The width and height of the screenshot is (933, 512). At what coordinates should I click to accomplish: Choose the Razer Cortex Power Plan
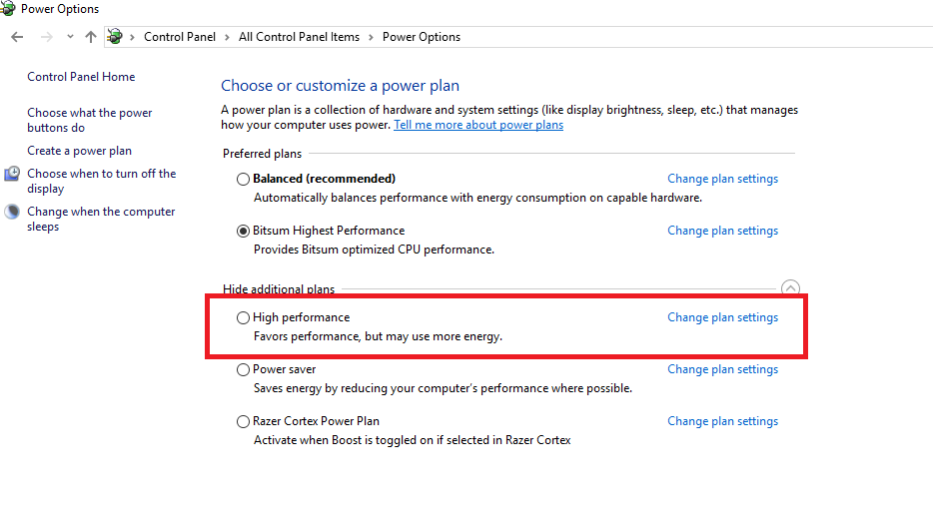[x=243, y=422]
